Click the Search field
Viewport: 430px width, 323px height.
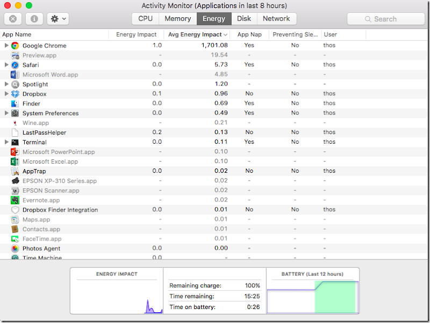tap(386, 19)
